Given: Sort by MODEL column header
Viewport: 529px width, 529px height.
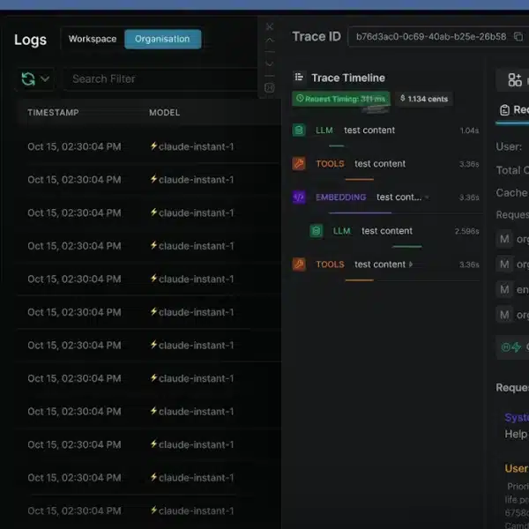Looking at the screenshot, I should click(164, 112).
